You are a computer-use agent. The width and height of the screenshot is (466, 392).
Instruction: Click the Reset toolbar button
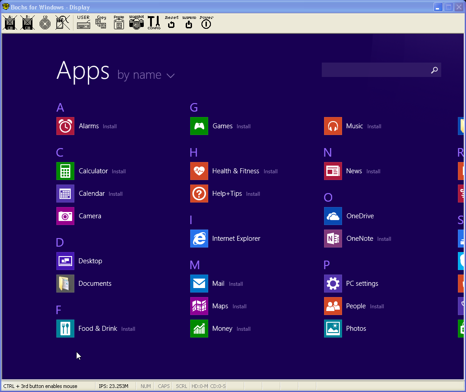[171, 23]
